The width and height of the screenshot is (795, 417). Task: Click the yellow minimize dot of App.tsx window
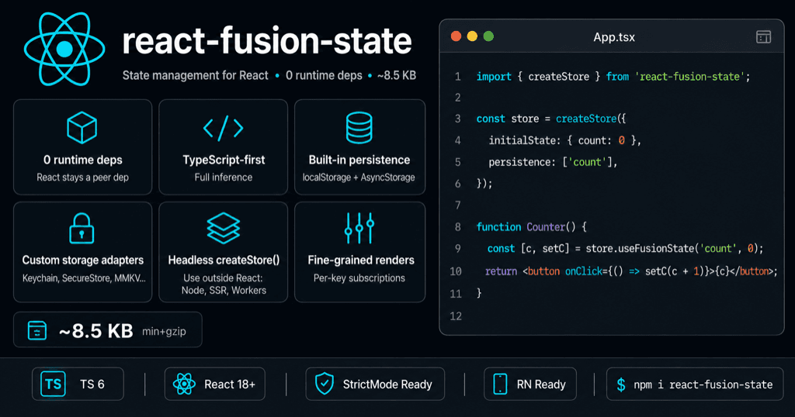pyautogui.click(x=472, y=36)
